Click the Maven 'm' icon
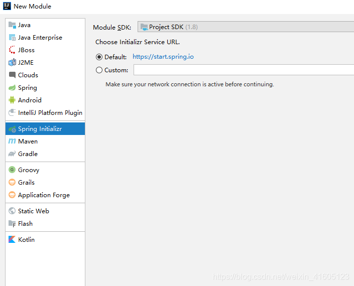354x286 pixels. click(12, 141)
